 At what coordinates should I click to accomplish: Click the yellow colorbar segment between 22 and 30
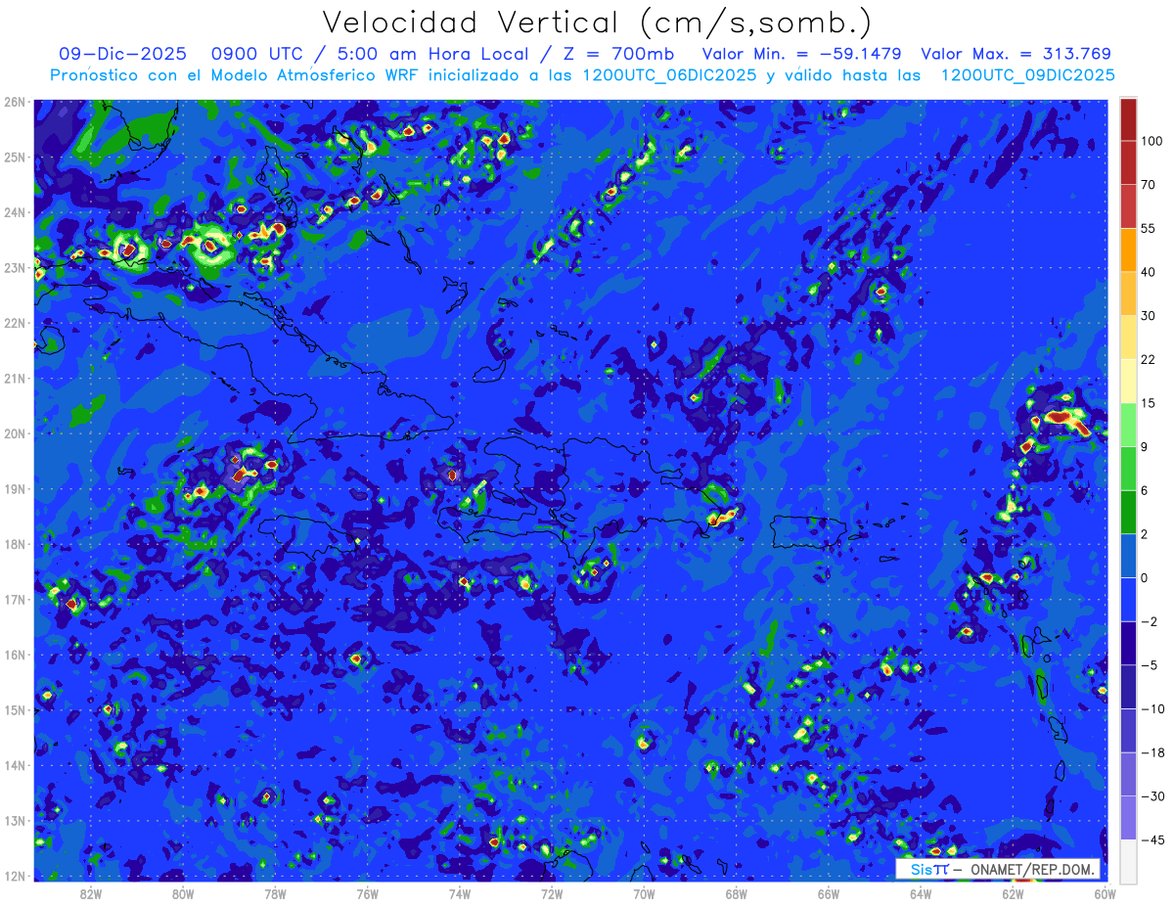point(1128,338)
